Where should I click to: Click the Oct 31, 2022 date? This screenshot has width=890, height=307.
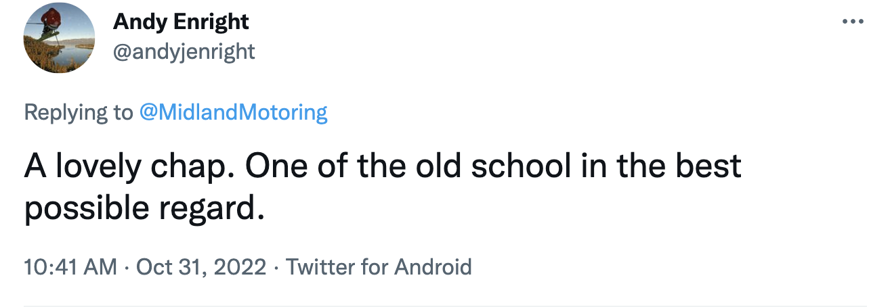pos(201,266)
